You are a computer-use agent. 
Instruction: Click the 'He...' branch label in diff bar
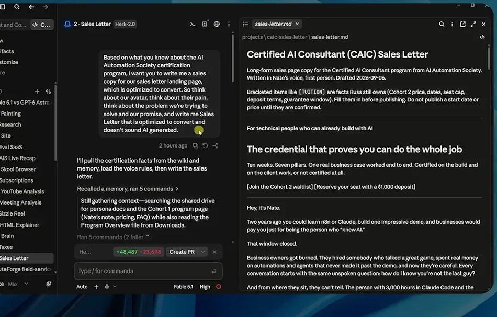point(85,252)
